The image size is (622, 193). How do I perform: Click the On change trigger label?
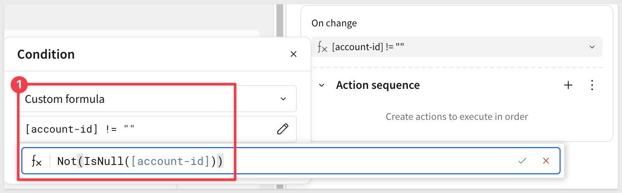[x=334, y=23]
